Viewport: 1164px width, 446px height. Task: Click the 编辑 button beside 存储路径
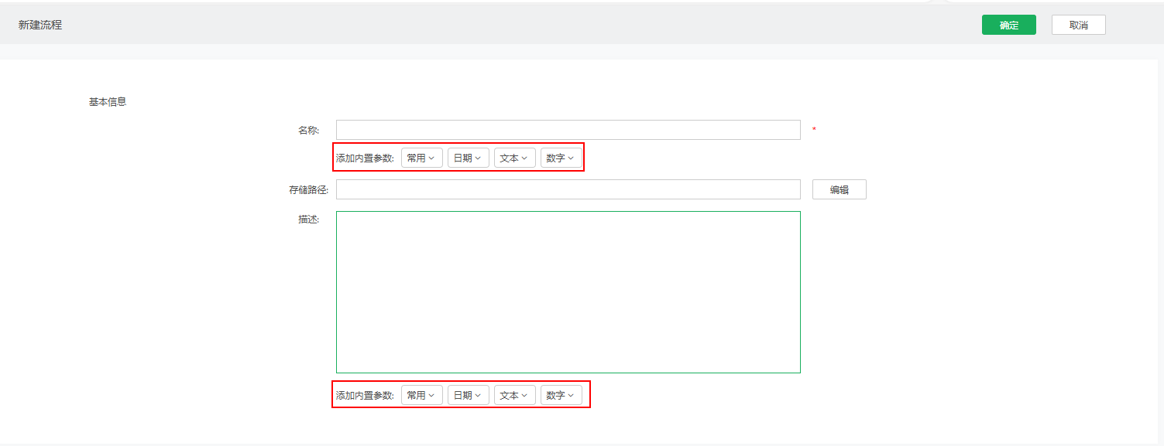839,189
